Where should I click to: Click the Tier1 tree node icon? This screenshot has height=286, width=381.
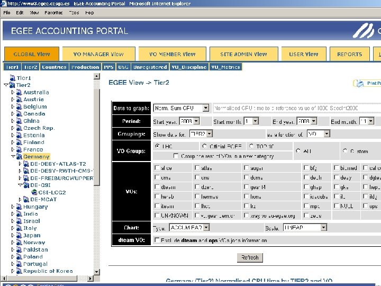[12, 78]
